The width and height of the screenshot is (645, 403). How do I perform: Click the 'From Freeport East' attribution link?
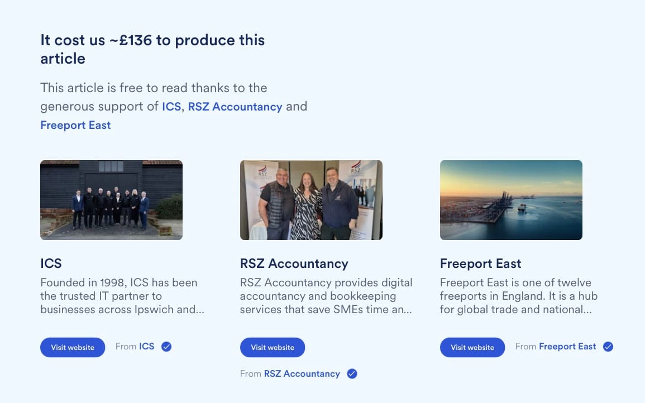[567, 347]
